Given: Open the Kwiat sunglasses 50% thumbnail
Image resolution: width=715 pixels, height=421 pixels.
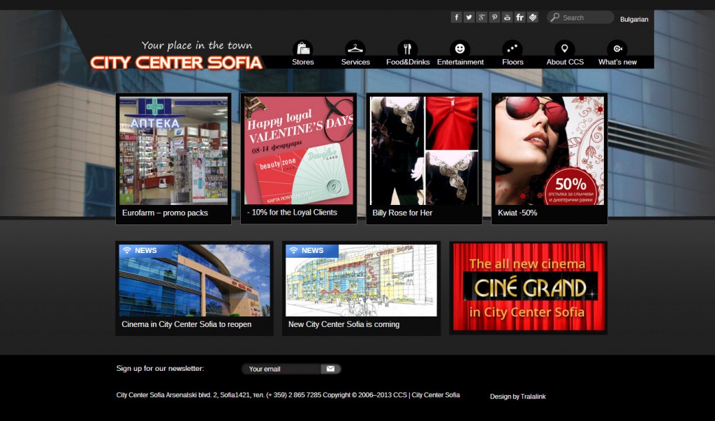Looking at the screenshot, I should [x=550, y=150].
